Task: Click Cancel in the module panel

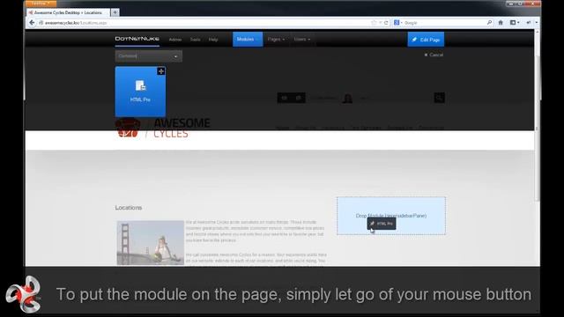Action: tap(434, 55)
